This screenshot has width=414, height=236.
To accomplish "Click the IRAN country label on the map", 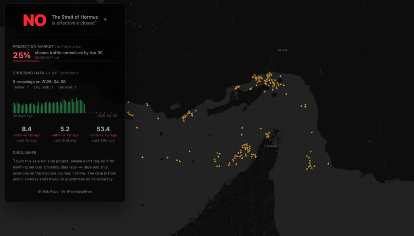I will [x=282, y=51].
